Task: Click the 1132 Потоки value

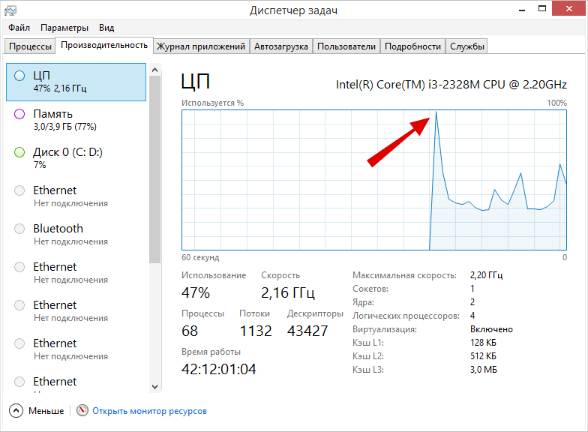Action: click(255, 331)
